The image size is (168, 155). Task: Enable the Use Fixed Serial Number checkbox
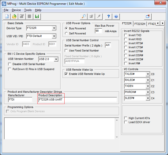[66, 50]
